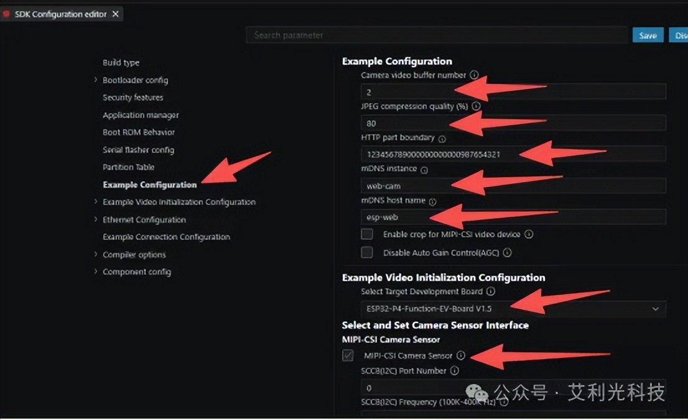688x420 pixels.
Task: Save the SDK configuration
Action: 648,35
